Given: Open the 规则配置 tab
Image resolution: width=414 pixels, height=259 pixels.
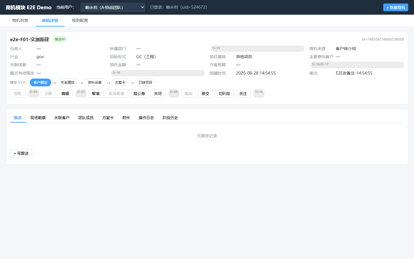Looking at the screenshot, I should (80, 20).
